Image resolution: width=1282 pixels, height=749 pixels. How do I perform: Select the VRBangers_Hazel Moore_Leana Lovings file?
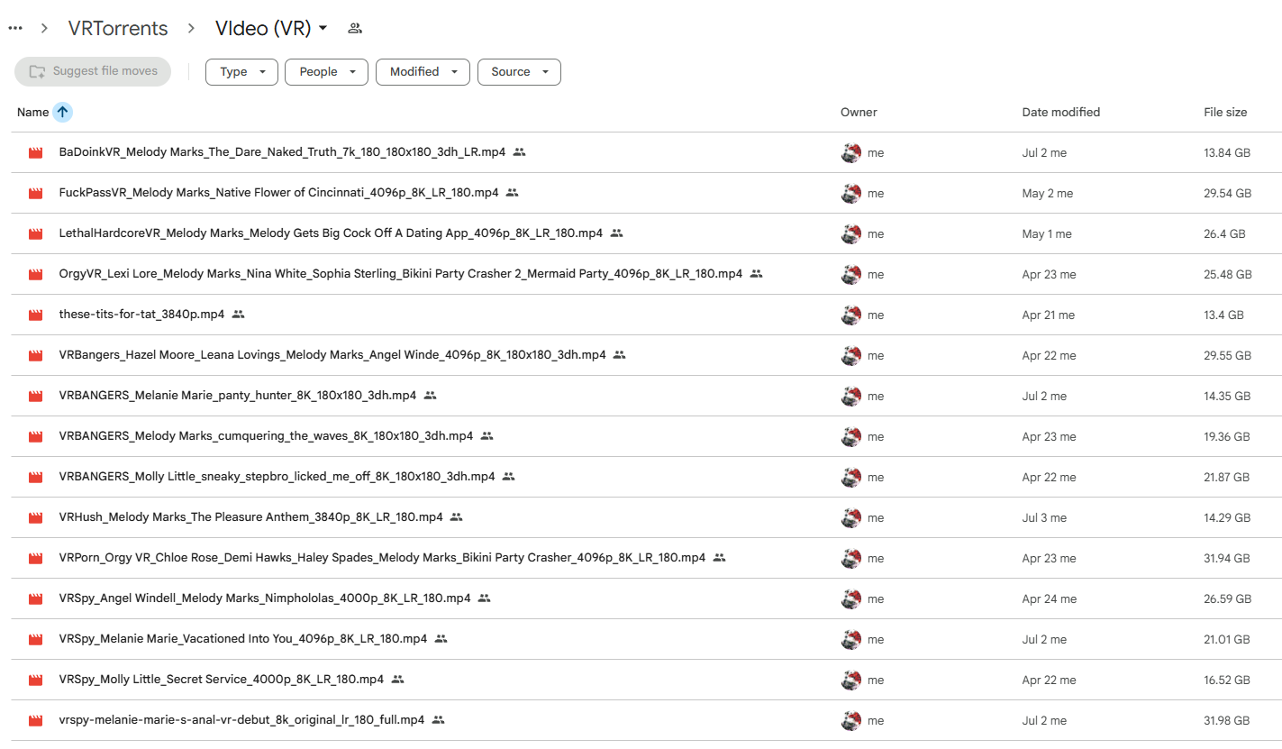(x=332, y=355)
